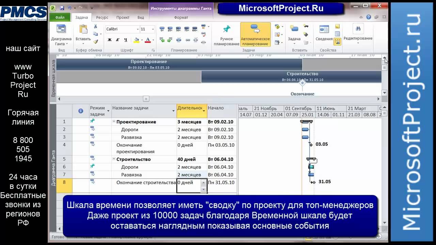Mark task 25% complete
Image resolution: width=436 pixels, height=245 pixels.
pyautogui.click(x=170, y=29)
